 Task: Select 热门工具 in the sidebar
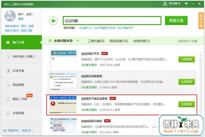tap(22, 42)
